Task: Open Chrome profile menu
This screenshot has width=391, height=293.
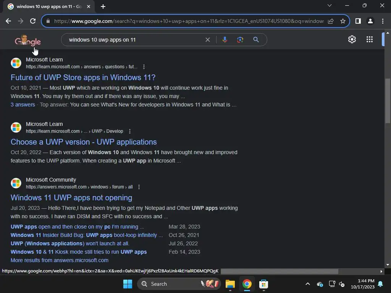Action: 370,21
